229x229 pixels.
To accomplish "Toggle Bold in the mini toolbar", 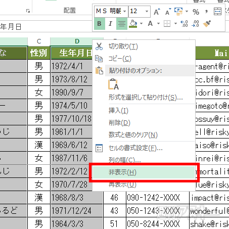I will coord(100,24).
